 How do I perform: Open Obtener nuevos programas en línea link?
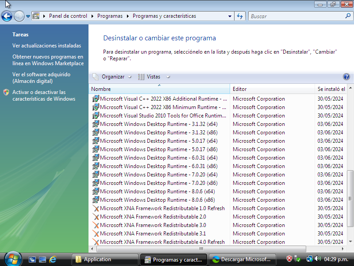tap(48, 60)
